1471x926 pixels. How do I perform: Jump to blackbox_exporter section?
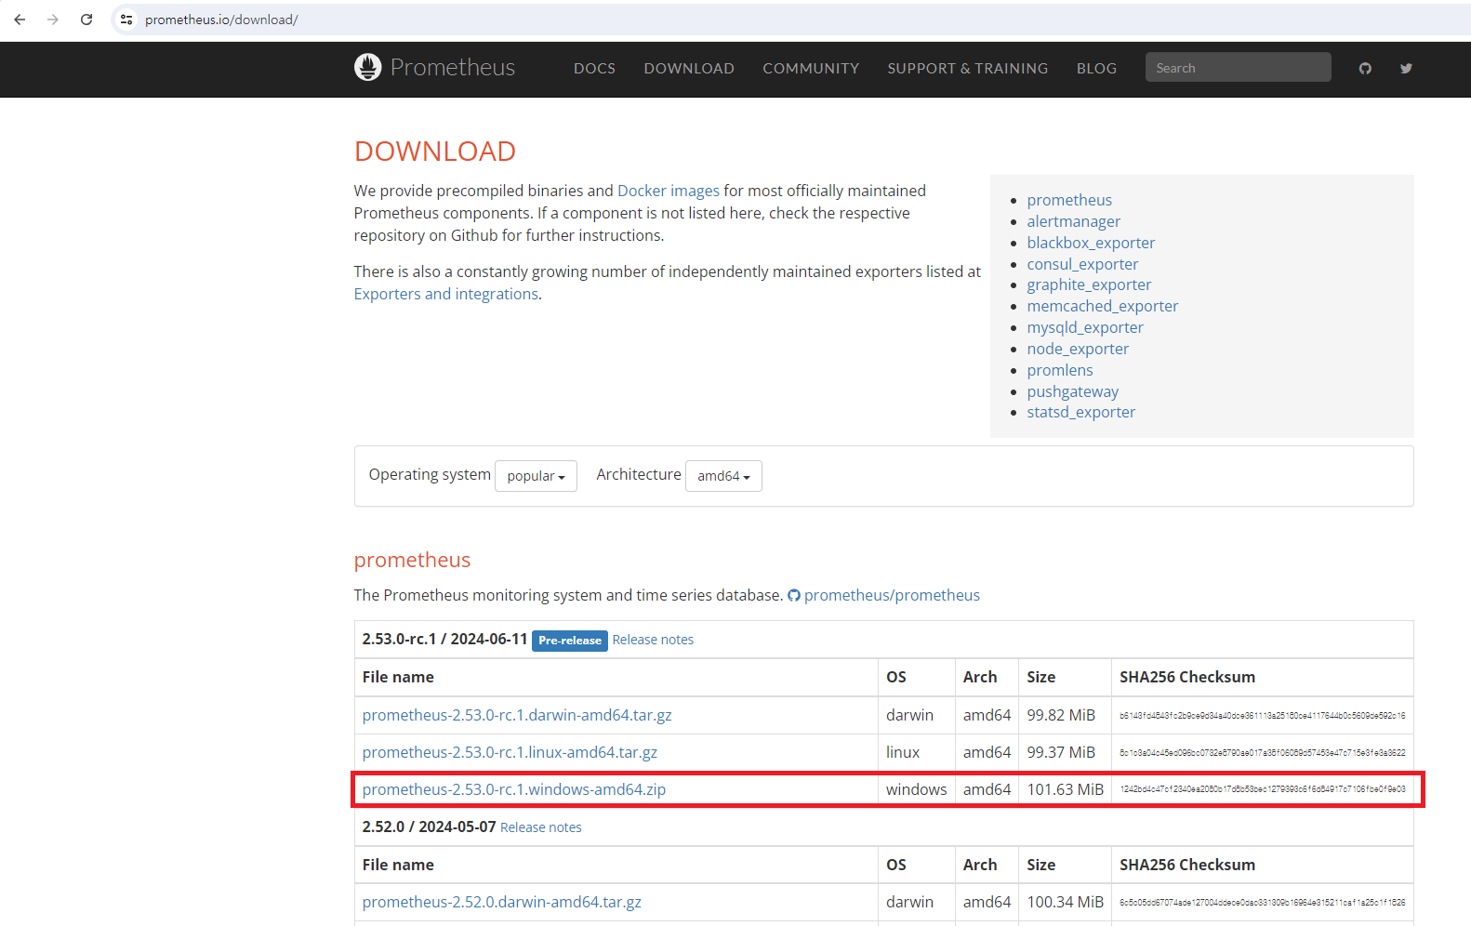(x=1091, y=243)
